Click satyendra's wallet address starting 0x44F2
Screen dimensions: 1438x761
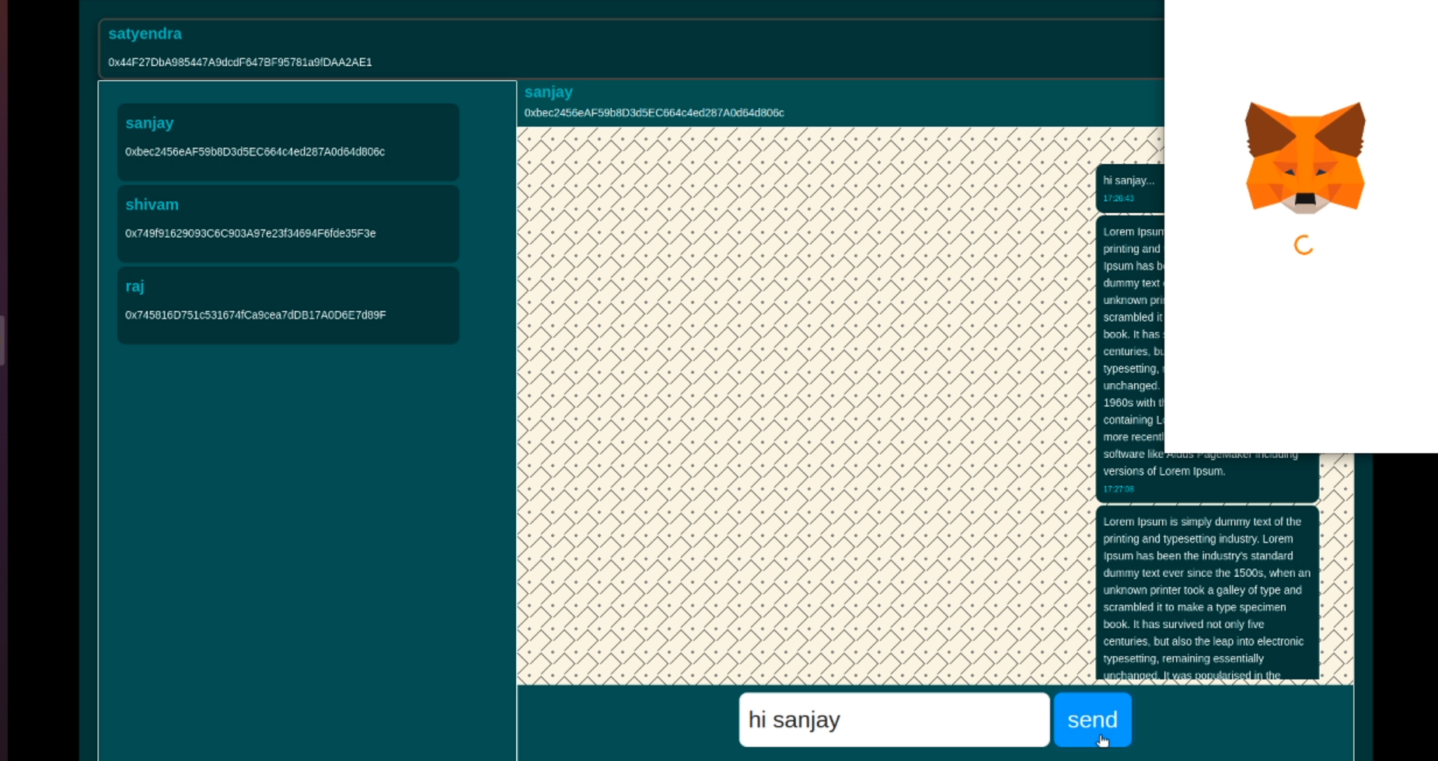[x=239, y=62]
